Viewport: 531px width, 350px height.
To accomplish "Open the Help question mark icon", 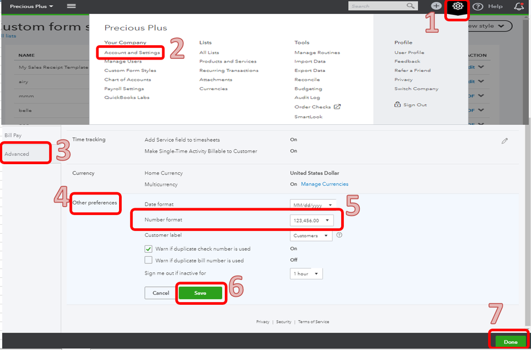I will [477, 6].
